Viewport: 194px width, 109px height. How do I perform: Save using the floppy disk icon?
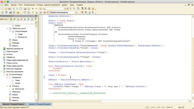click(9, 9)
